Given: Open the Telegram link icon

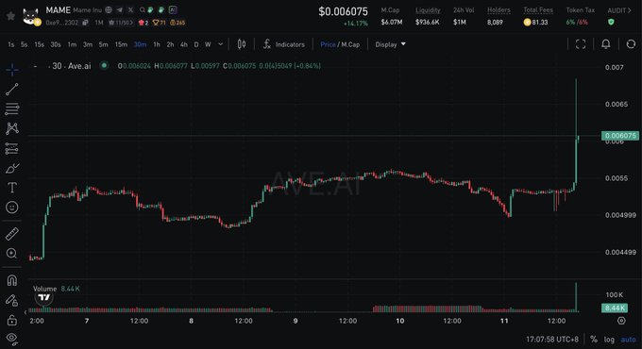Looking at the screenshot, I should (x=120, y=9).
